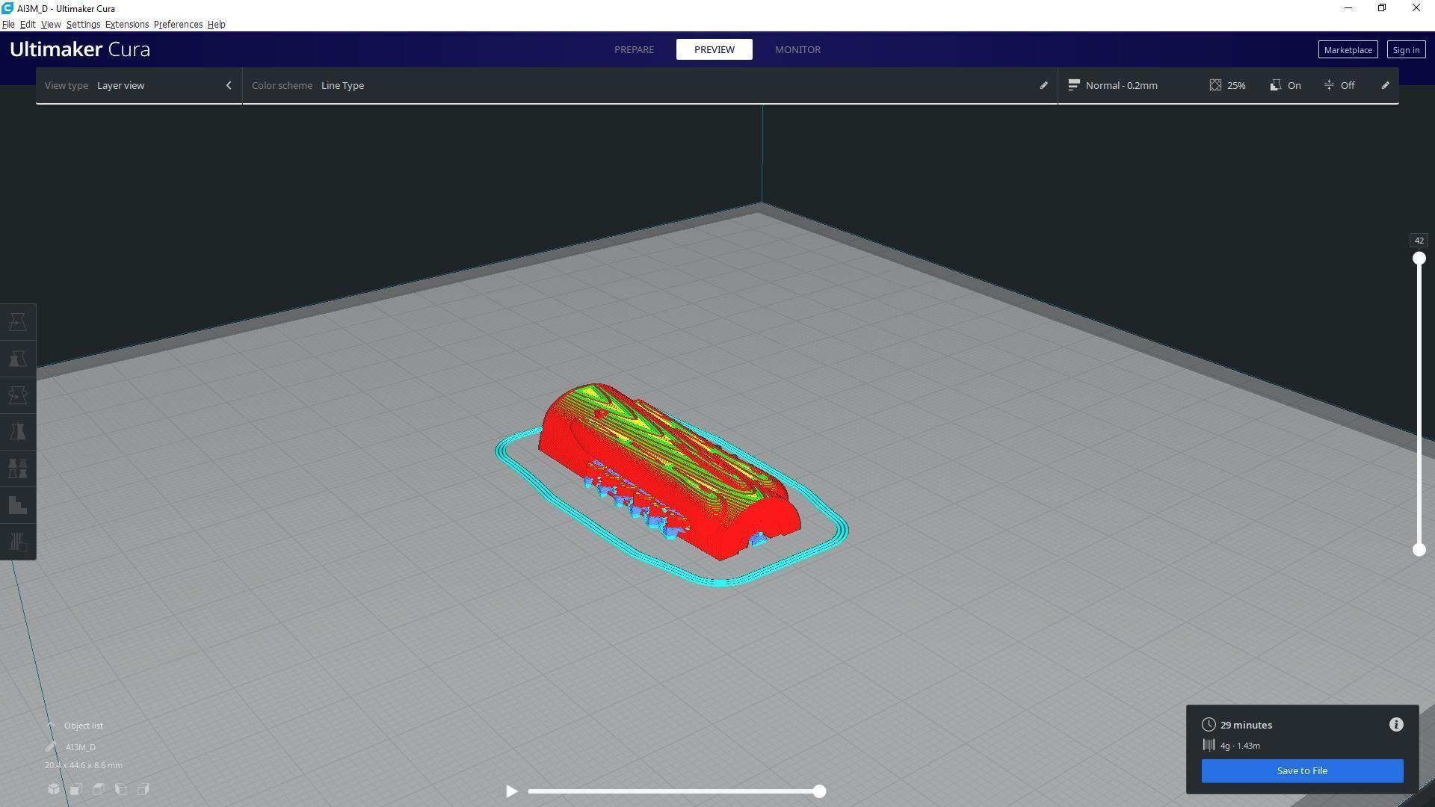
Task: Show print time details via info icon
Action: click(x=1396, y=725)
